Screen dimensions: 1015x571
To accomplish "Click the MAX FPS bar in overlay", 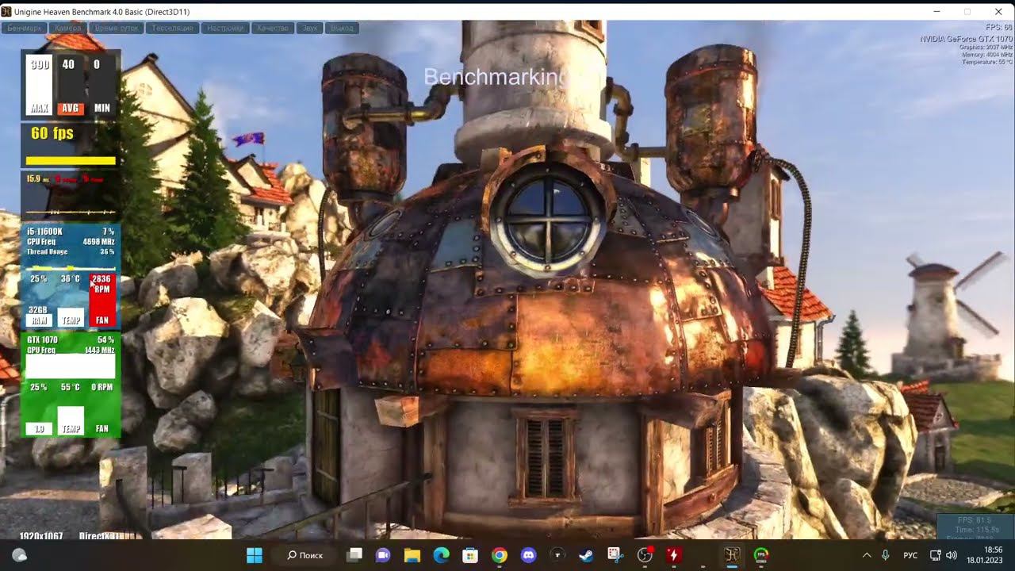I will tap(40, 86).
